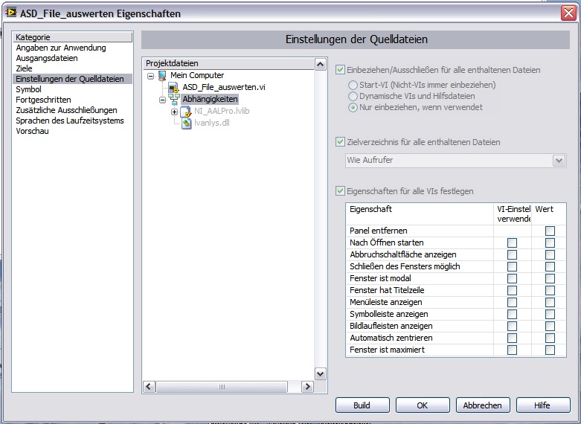Open the Ziele category
Viewport: 581px width, 424px height.
pos(72,68)
